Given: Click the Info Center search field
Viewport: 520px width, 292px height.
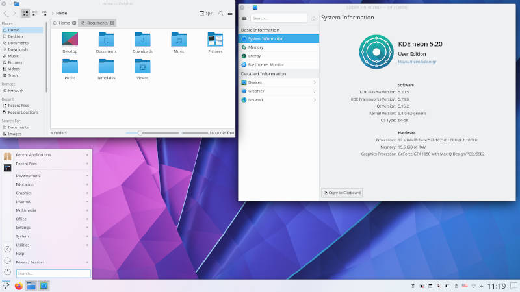Looking at the screenshot, I should tap(279, 19).
